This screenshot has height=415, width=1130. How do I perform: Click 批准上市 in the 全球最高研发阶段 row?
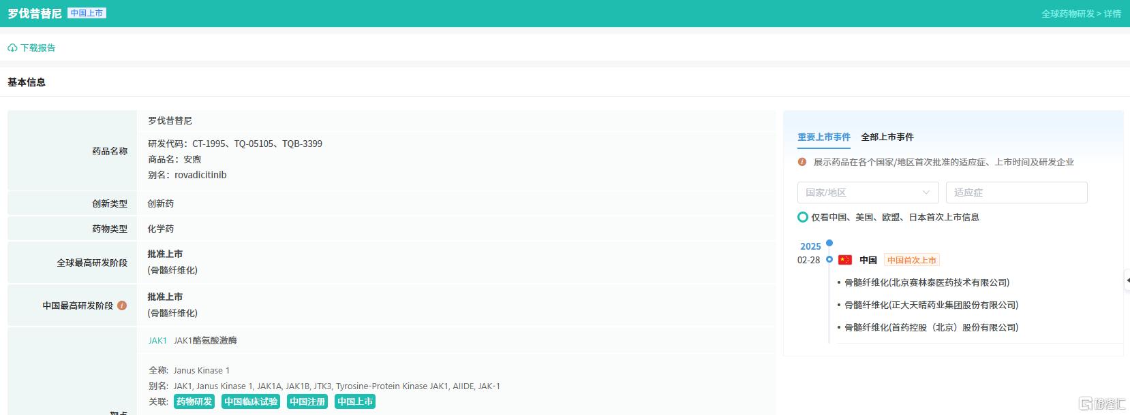coord(165,254)
